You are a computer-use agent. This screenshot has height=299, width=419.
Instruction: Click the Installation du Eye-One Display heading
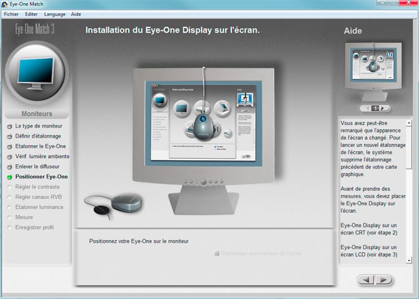tap(173, 30)
